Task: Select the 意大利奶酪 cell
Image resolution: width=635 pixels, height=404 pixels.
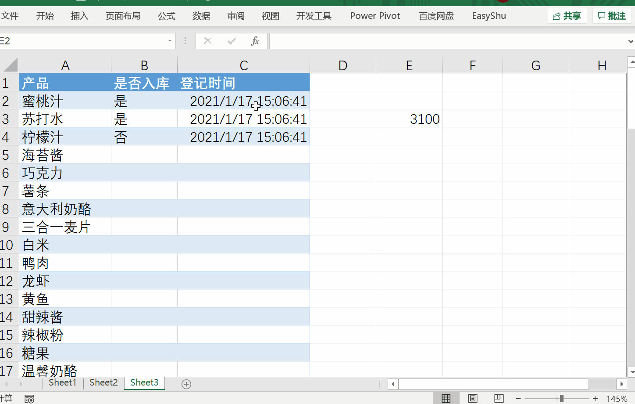Action: 65,209
